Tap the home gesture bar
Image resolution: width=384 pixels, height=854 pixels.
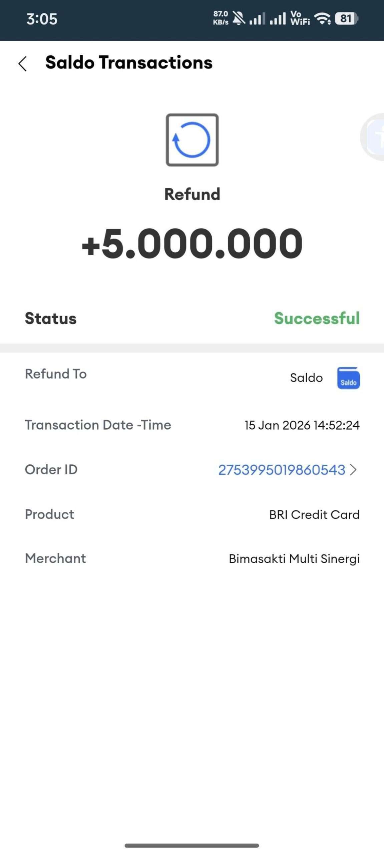pos(192,845)
